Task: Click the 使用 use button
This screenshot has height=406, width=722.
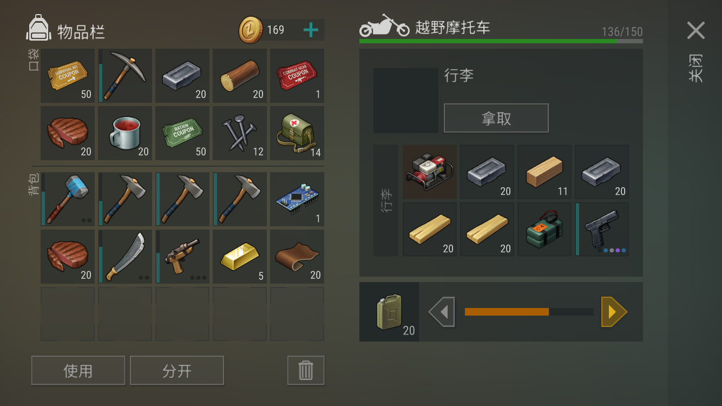Action: tap(78, 370)
